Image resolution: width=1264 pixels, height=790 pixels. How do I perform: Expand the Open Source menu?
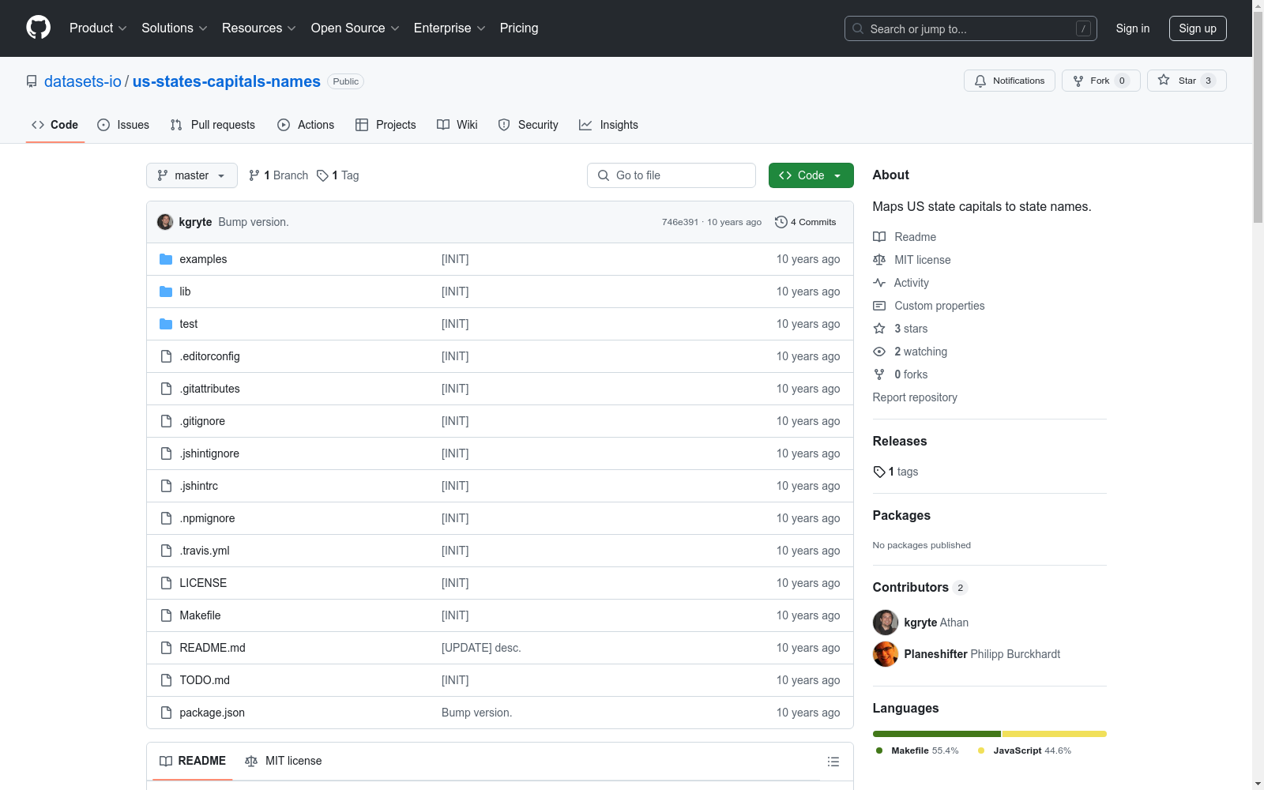click(x=355, y=28)
